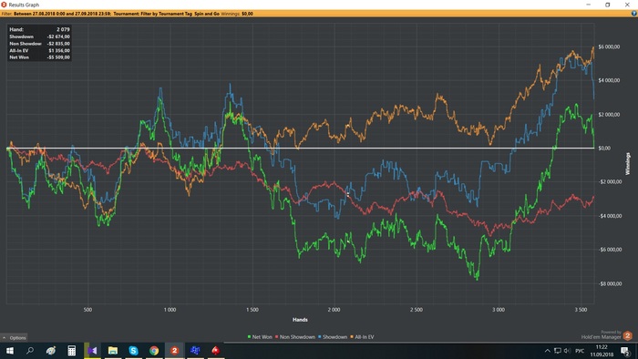The width and height of the screenshot is (638, 359).
Task: Click the help icon in the filter bar
Action: 634,14
